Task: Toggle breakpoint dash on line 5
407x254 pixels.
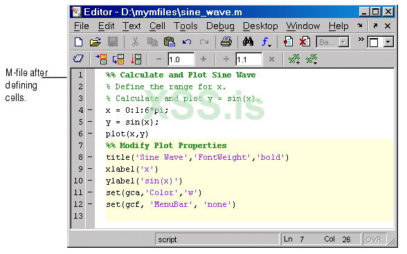Action: tap(90, 122)
